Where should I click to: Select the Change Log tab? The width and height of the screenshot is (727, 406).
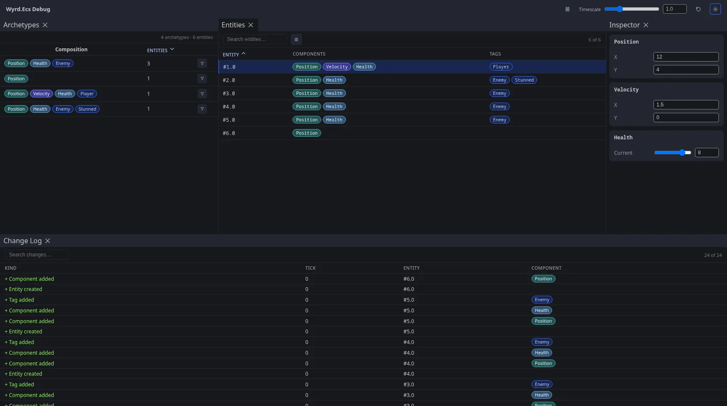(22, 241)
